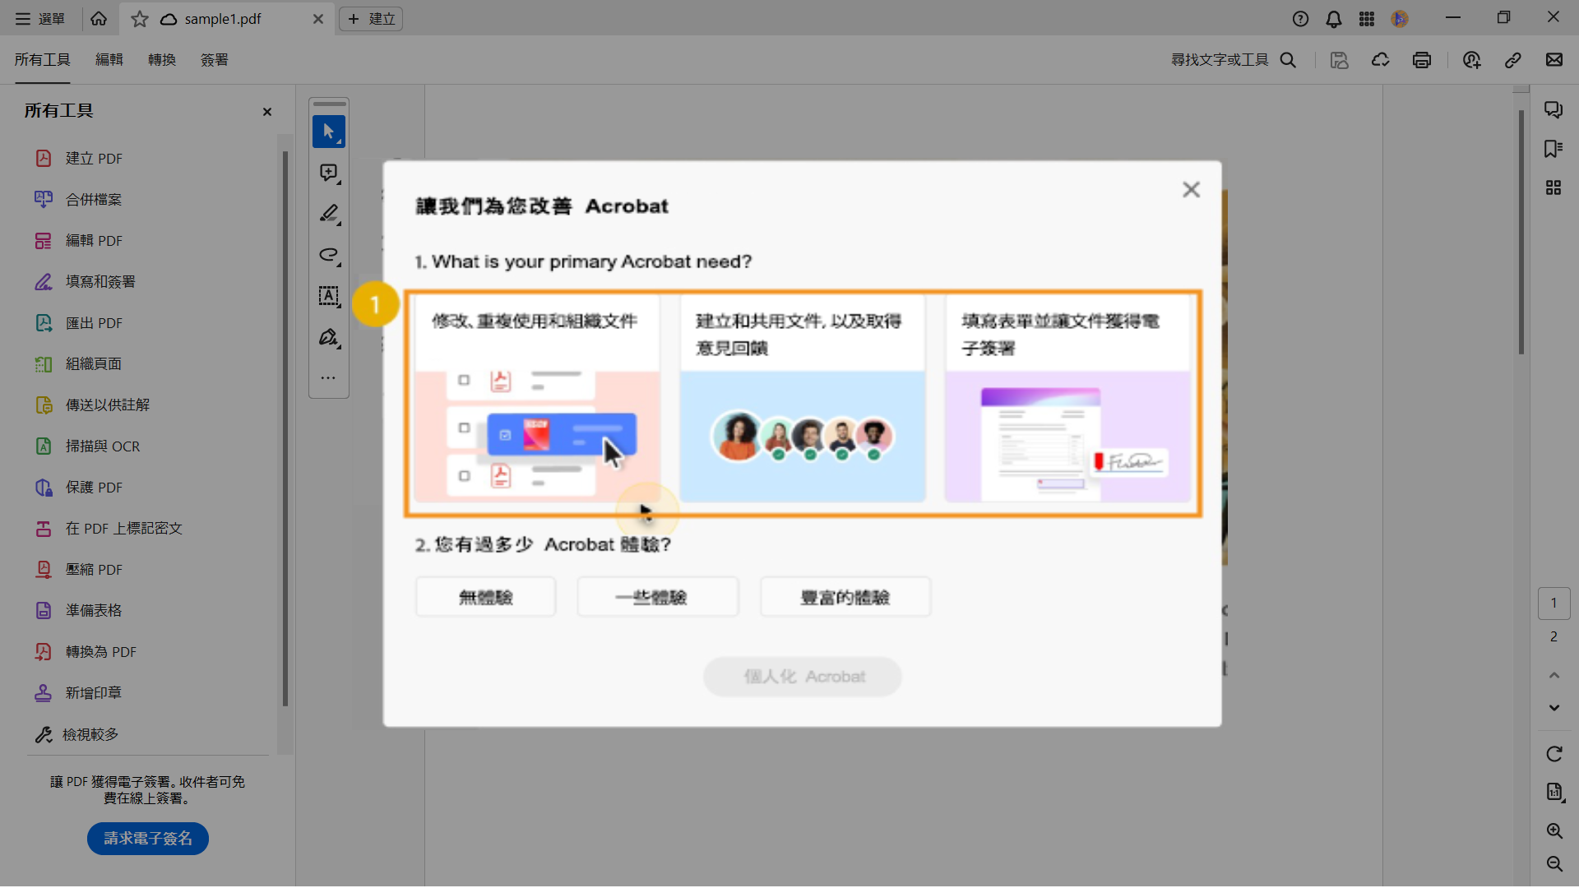Select the comment tool in the left toolbar
Image resolution: width=1579 pixels, height=888 pixels.
coord(328,173)
